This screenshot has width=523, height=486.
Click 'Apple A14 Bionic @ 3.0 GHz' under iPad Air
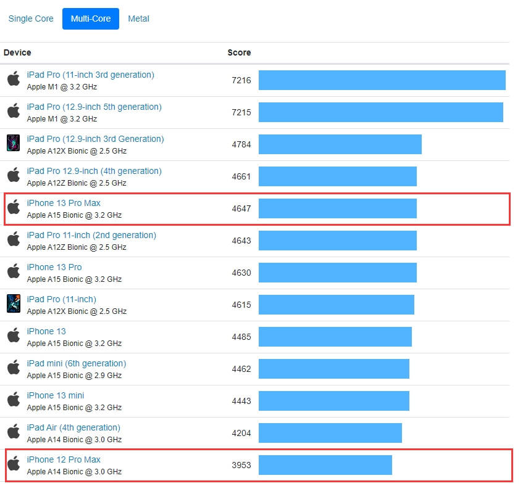pyautogui.click(x=74, y=440)
